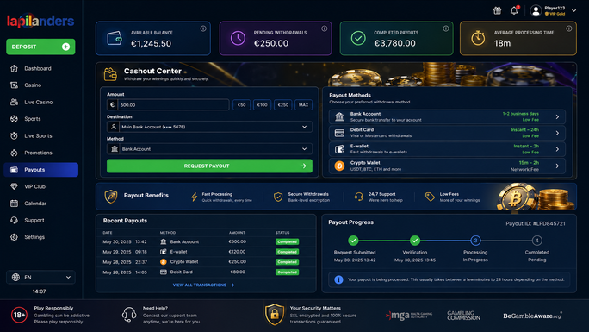The height and width of the screenshot is (332, 589).
Task: Open Promotions in sidebar
Action: point(40,153)
